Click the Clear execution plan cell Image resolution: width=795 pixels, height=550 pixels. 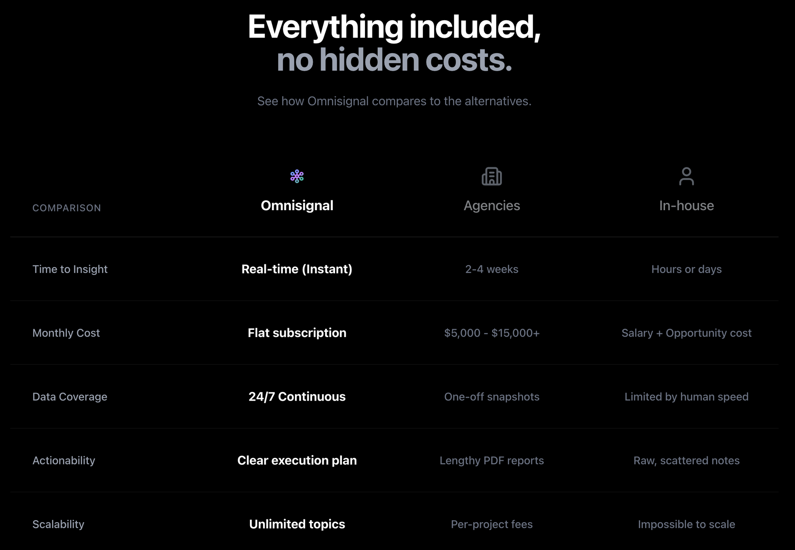pos(297,460)
